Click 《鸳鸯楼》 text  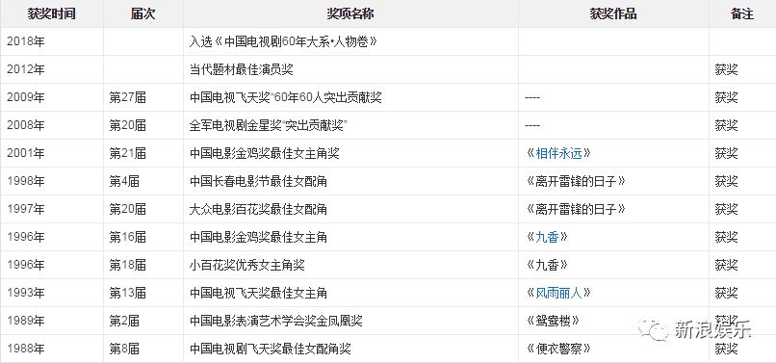553,321
